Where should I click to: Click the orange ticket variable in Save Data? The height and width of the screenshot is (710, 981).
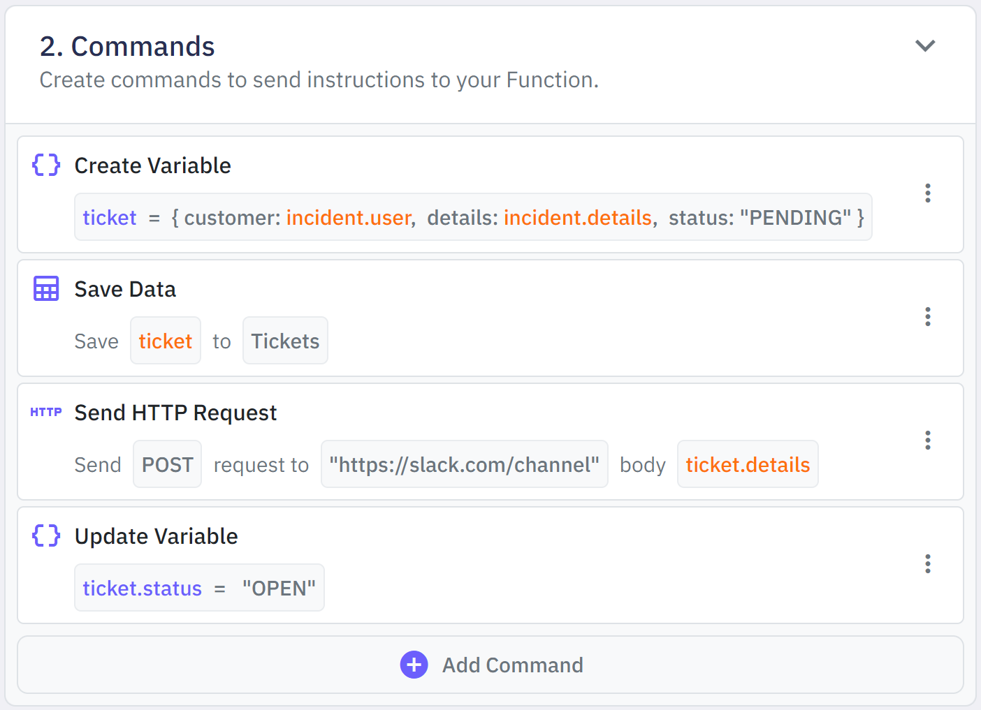[166, 341]
